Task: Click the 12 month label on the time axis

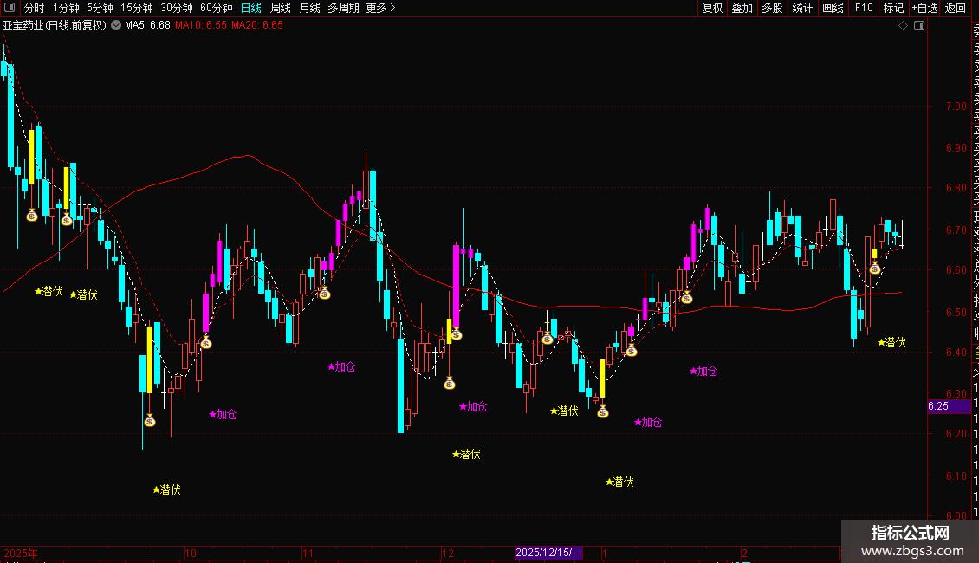Action: click(x=448, y=553)
